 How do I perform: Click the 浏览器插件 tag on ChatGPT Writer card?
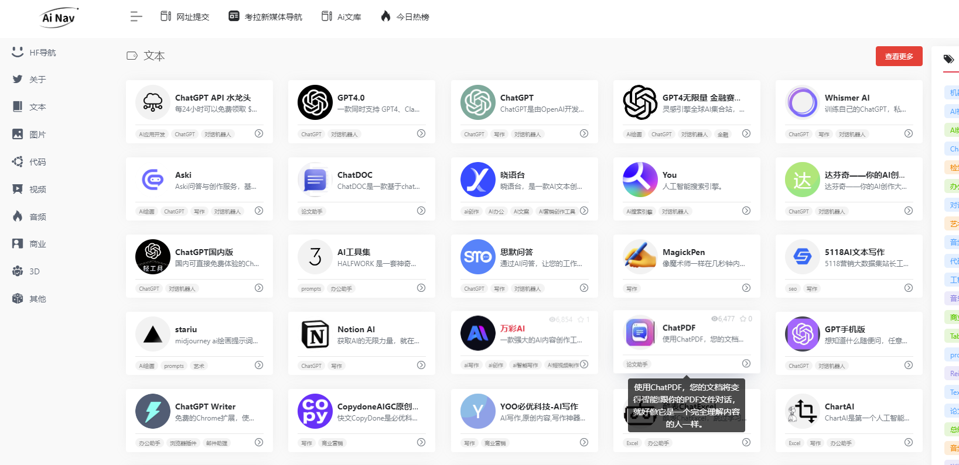pyautogui.click(x=183, y=443)
